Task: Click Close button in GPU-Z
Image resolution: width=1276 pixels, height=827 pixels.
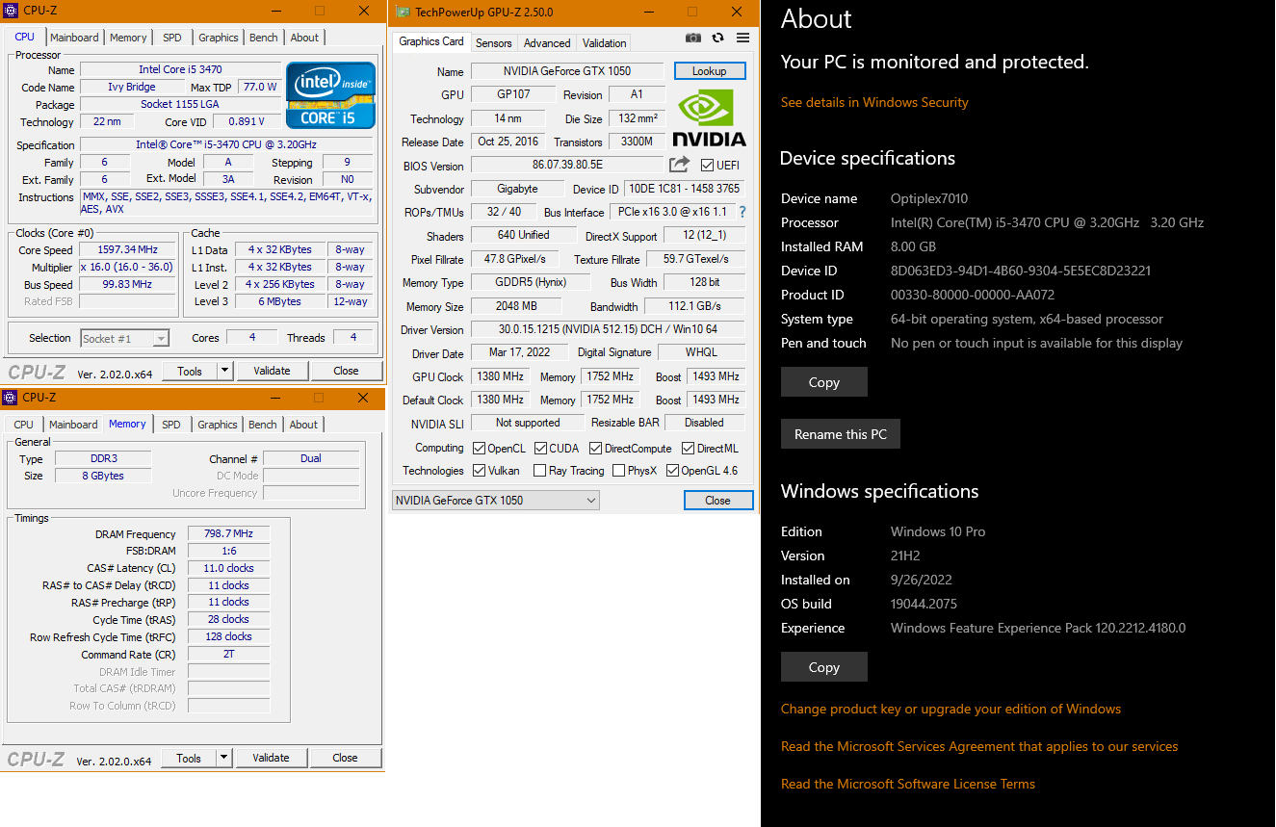Action: 717,501
